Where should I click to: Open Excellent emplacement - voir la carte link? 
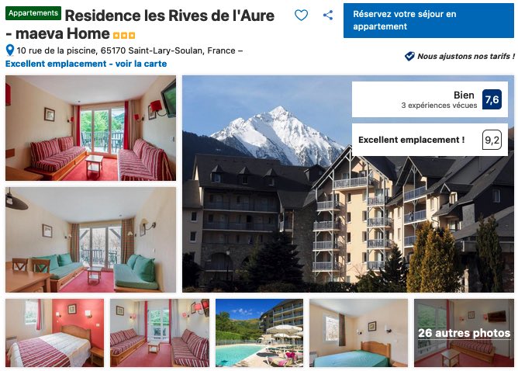coord(86,64)
